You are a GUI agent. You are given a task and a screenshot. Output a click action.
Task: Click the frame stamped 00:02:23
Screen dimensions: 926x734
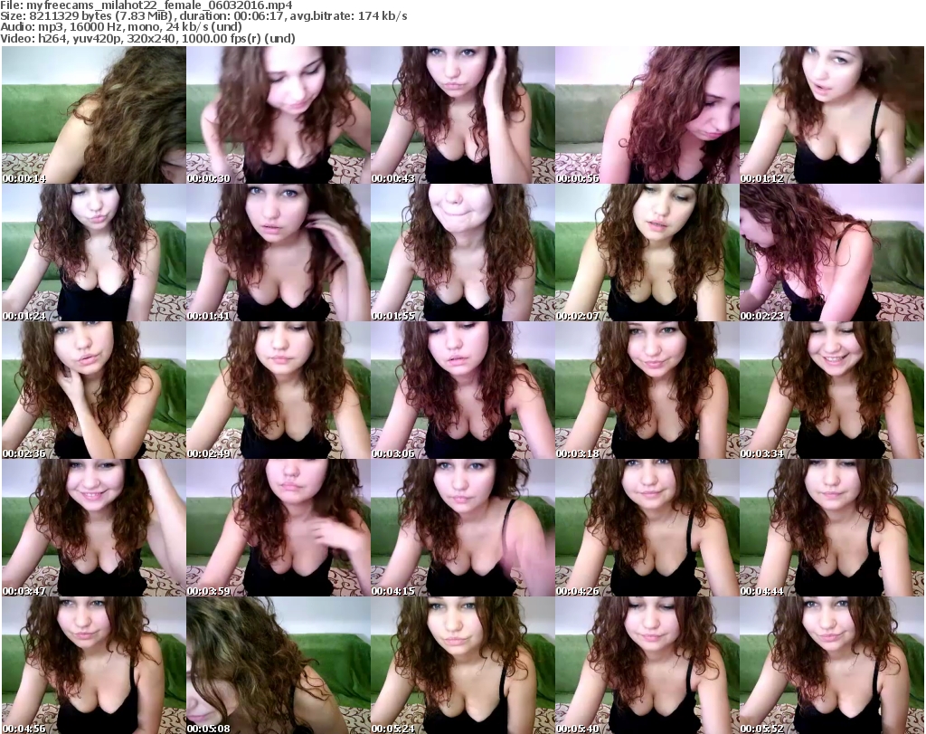[832, 253]
